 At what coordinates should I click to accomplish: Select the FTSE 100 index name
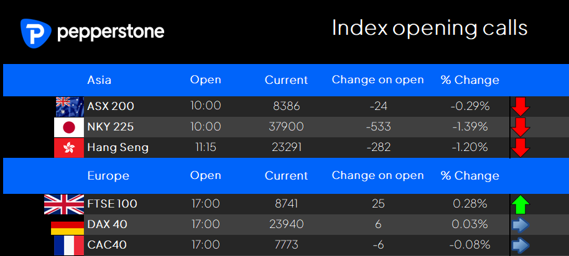[112, 204]
